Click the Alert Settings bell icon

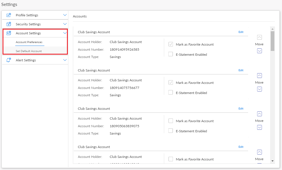(x=8, y=60)
